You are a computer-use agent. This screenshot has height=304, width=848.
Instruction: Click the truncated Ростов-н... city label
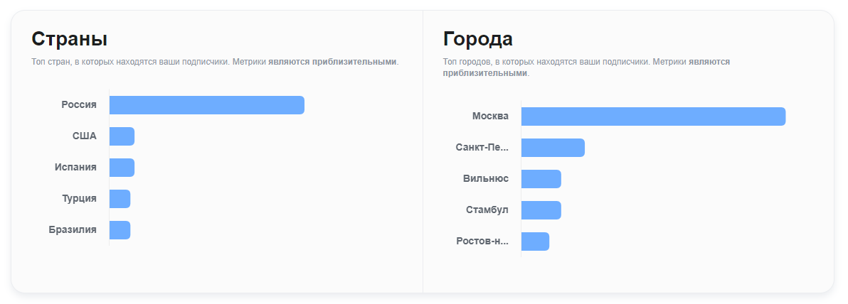tap(482, 241)
